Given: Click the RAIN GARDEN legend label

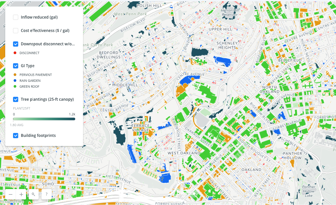Looking at the screenshot, I should (30, 81).
